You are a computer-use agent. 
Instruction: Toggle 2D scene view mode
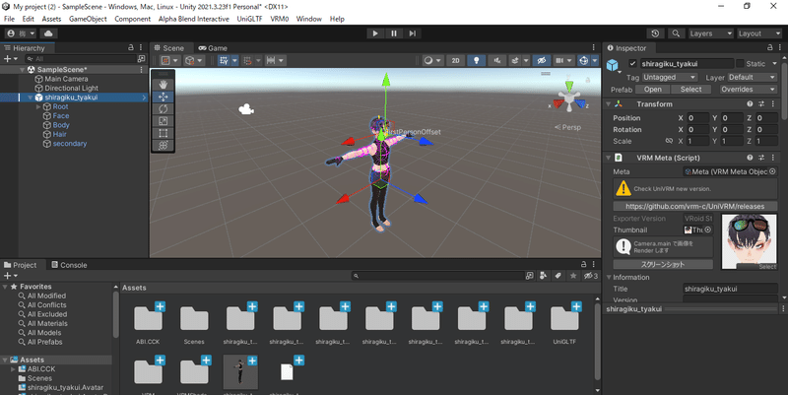(455, 60)
